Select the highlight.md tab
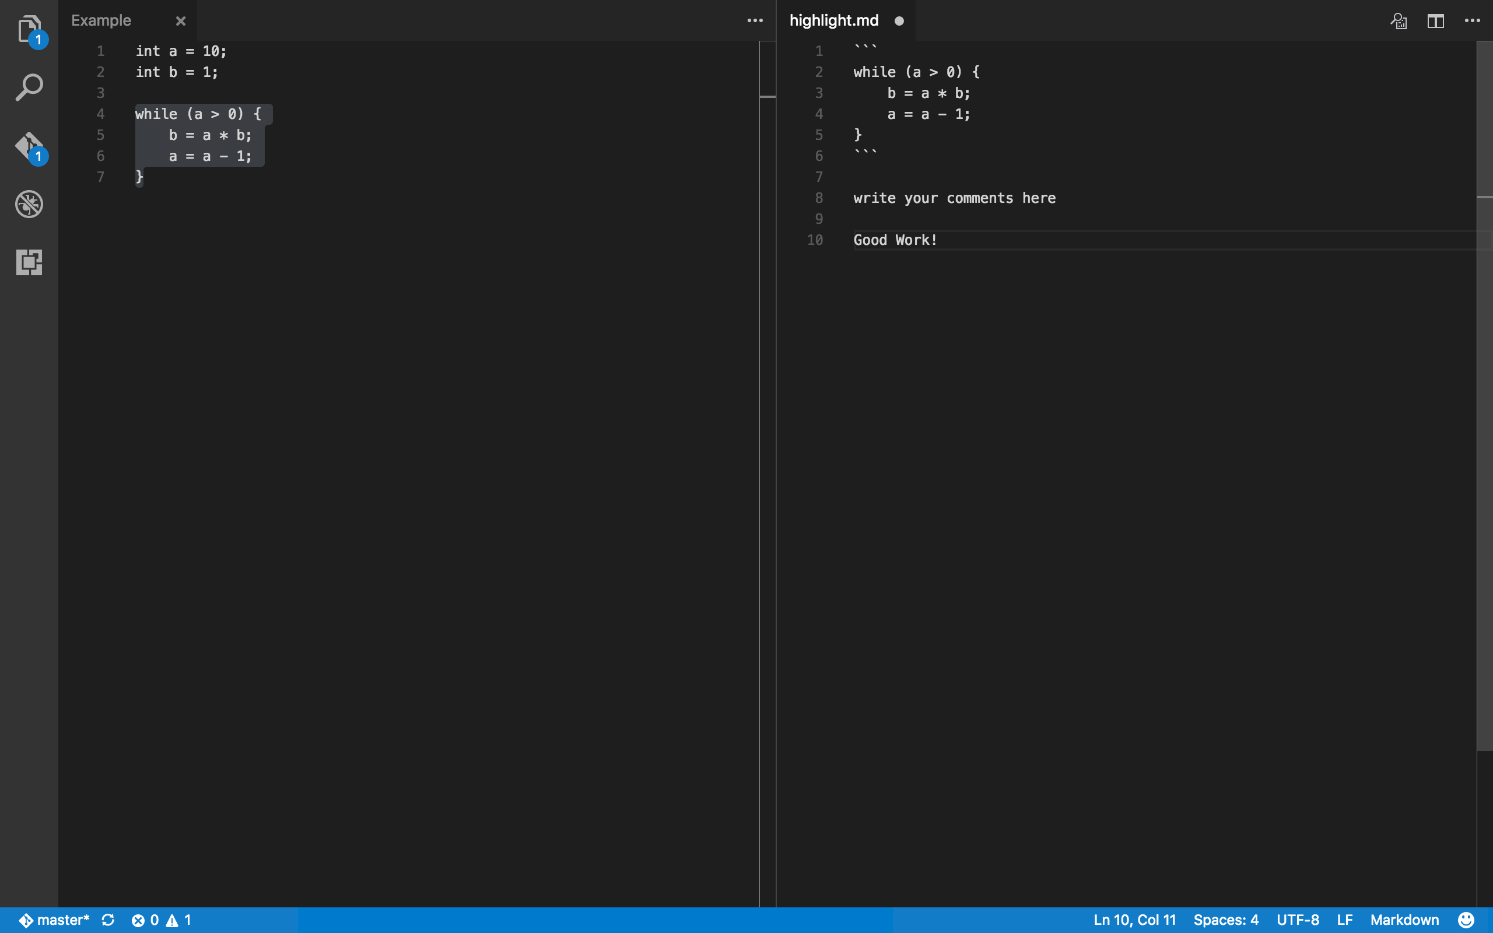1493x933 pixels. tap(833, 21)
